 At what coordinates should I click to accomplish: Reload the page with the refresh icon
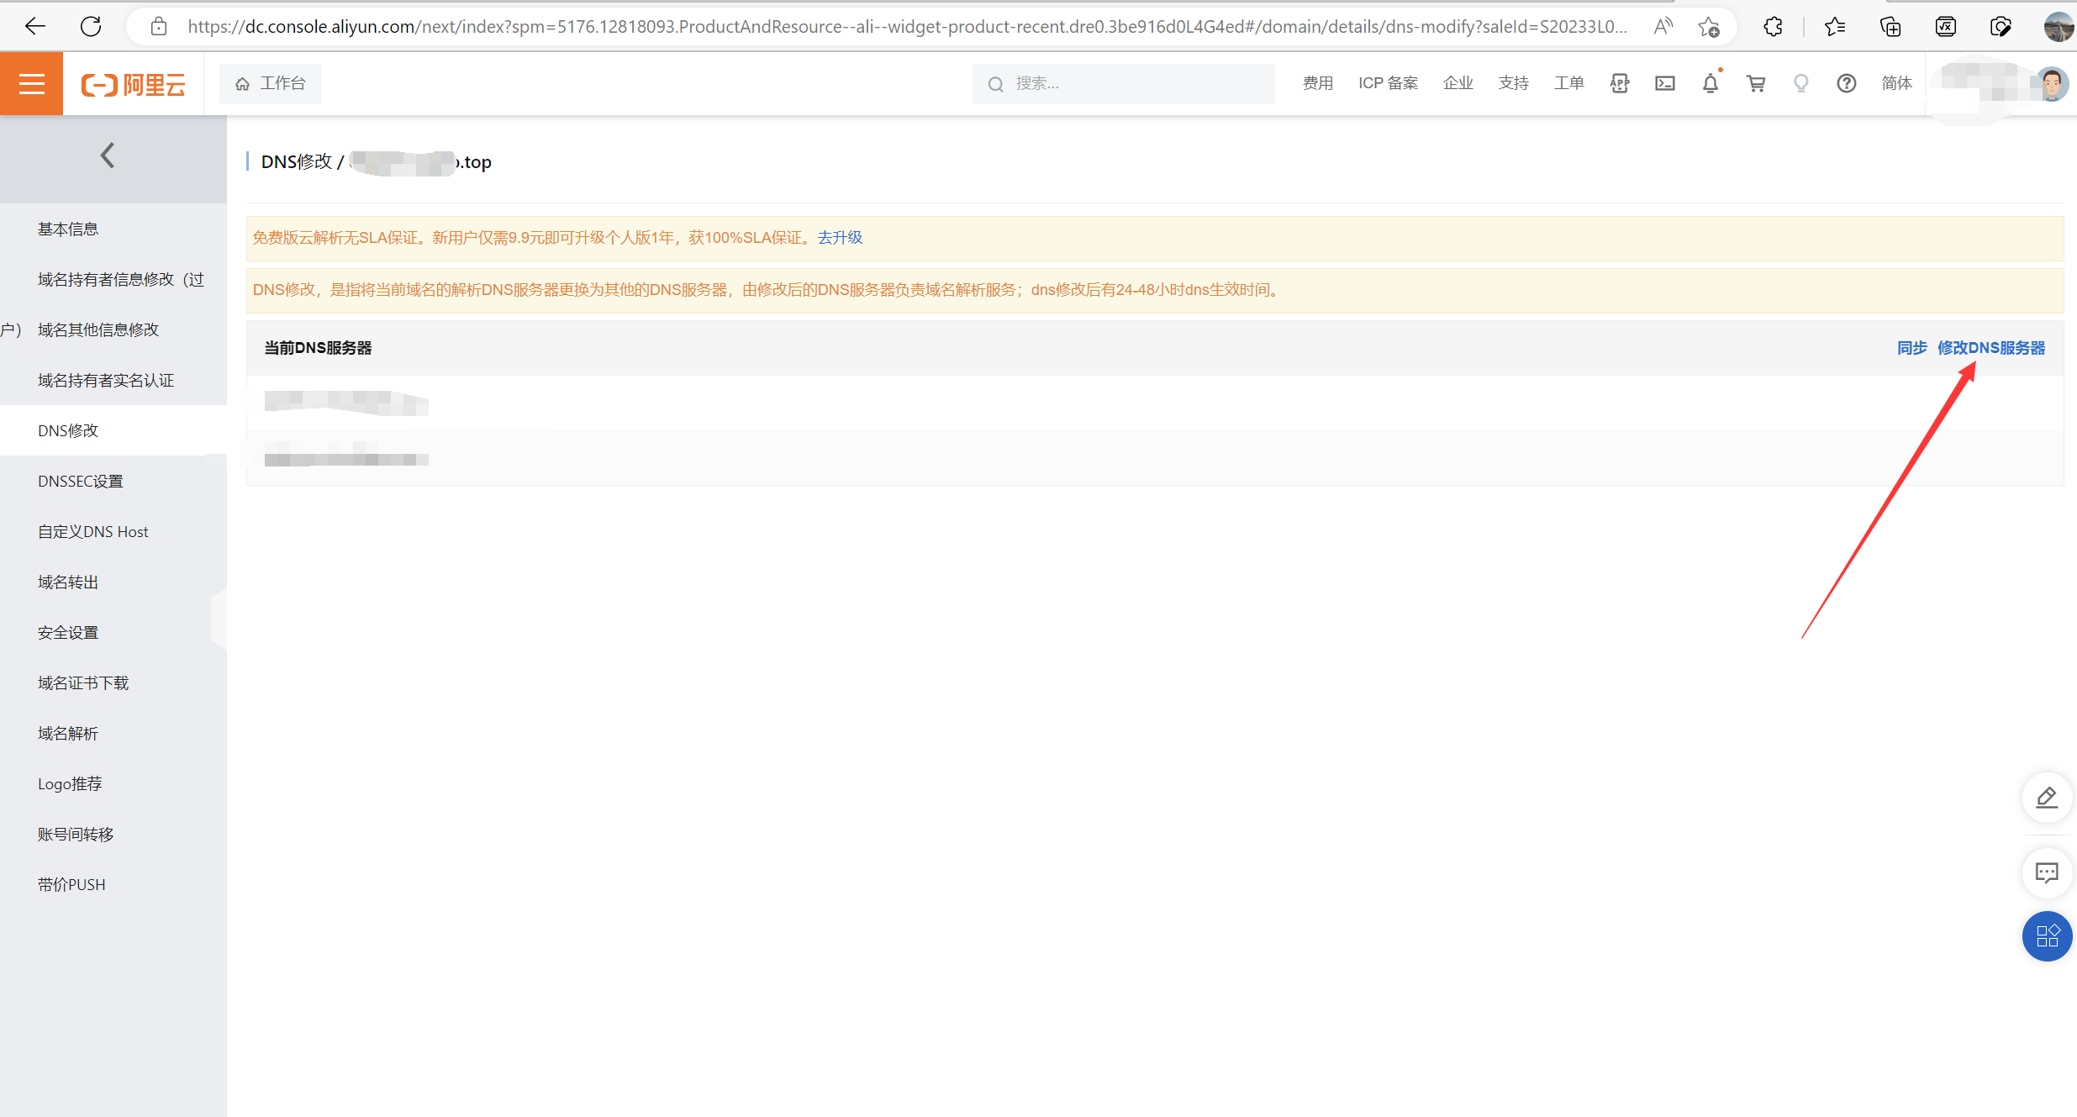[x=91, y=26]
